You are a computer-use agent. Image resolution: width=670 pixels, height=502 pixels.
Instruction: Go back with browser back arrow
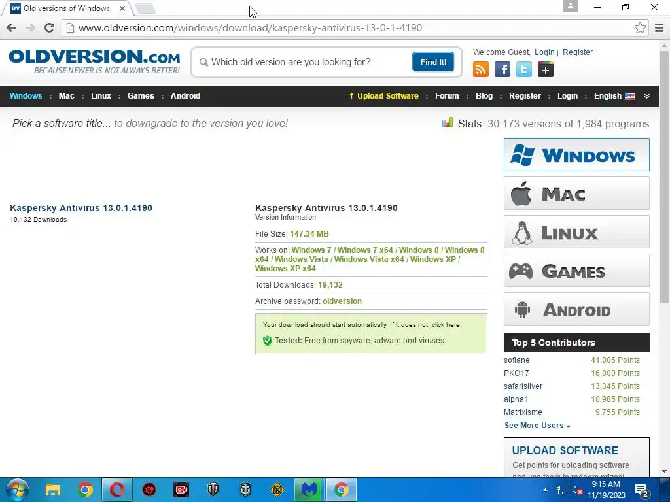(x=12, y=28)
